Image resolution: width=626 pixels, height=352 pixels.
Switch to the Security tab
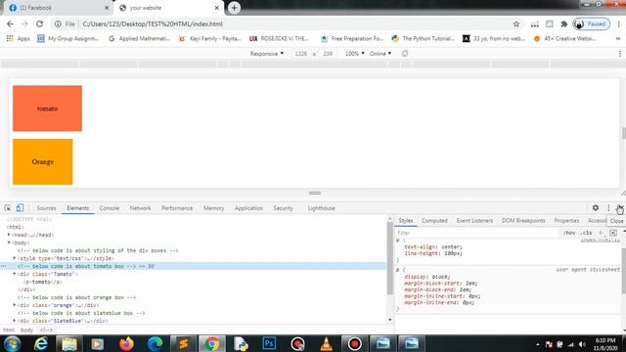click(283, 208)
